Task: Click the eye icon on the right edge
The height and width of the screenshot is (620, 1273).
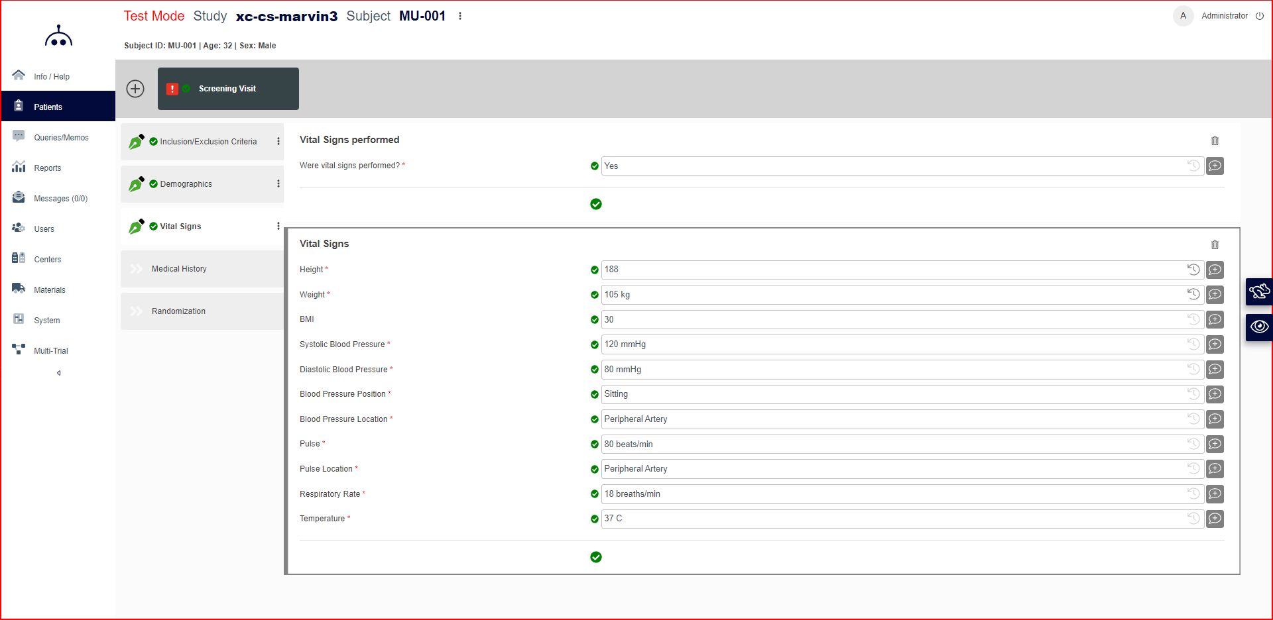Action: point(1260,326)
